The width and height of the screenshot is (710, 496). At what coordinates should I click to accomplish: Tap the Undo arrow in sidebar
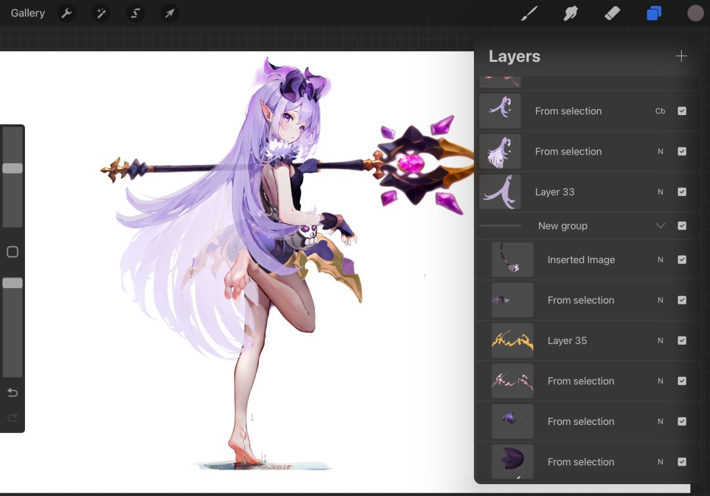(12, 392)
